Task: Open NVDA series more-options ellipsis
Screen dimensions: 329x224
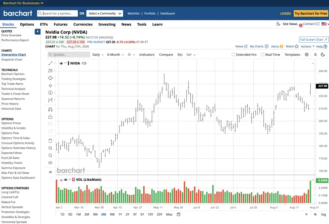Action: pyautogui.click(x=66, y=63)
